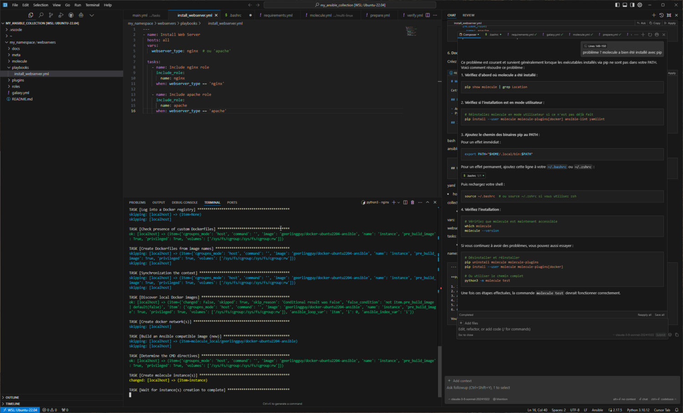The width and height of the screenshot is (683, 413).
Task: Open editor more actions ellipsis
Action: pyautogui.click(x=435, y=15)
